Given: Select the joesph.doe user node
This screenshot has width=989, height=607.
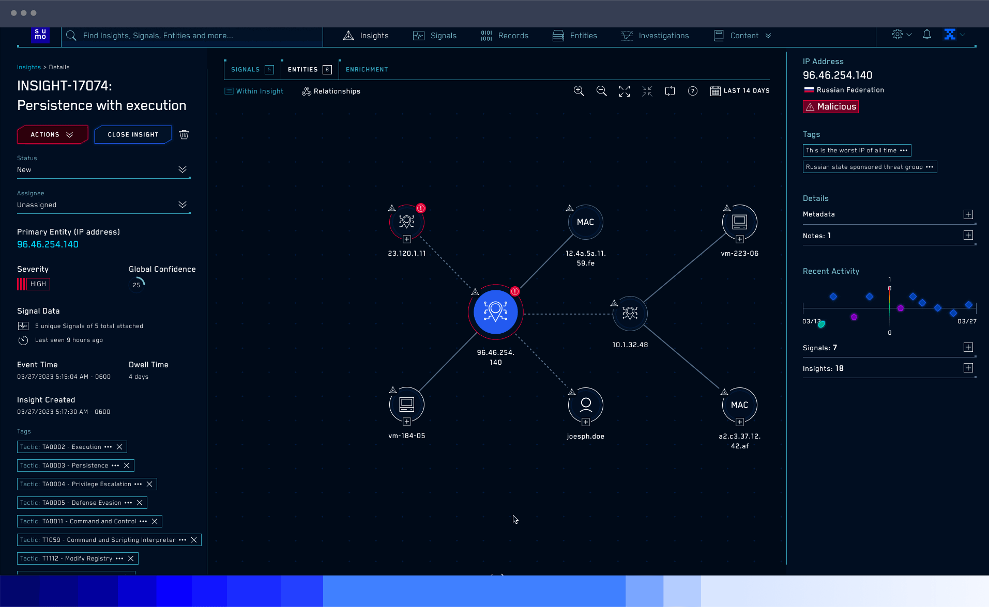Looking at the screenshot, I should (x=585, y=404).
